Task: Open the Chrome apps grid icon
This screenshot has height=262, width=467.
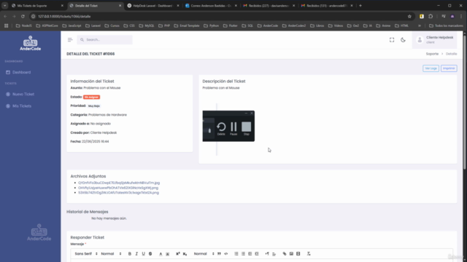Action: (x=7, y=26)
